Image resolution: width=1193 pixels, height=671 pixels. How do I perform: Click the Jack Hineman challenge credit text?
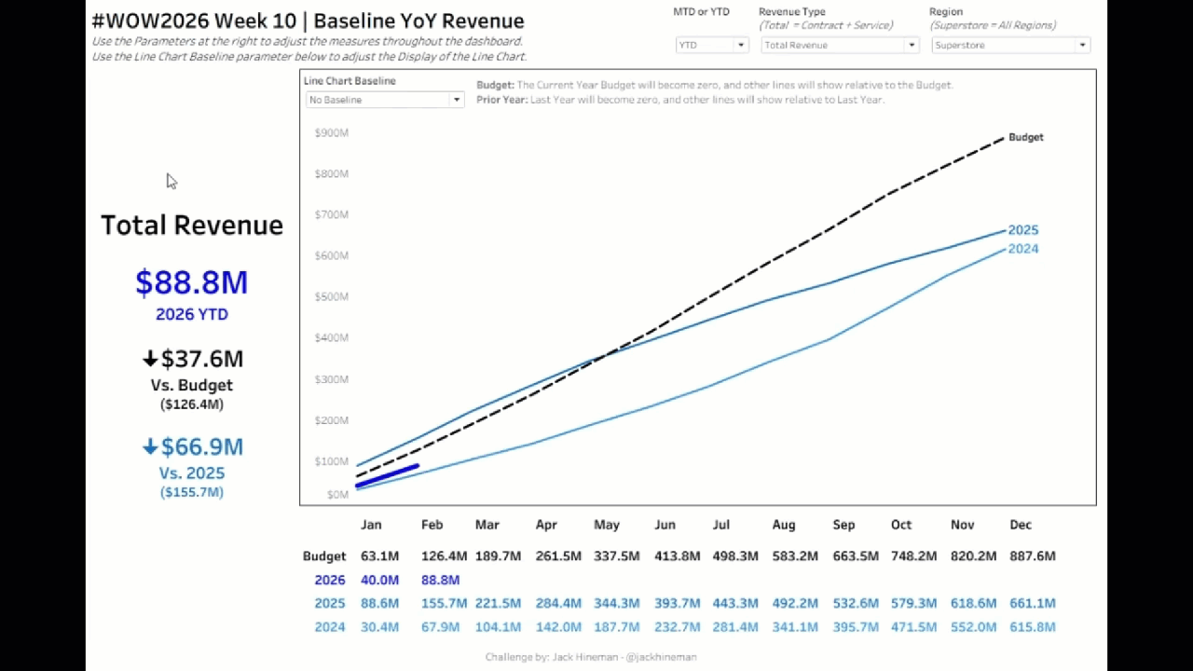(x=591, y=657)
